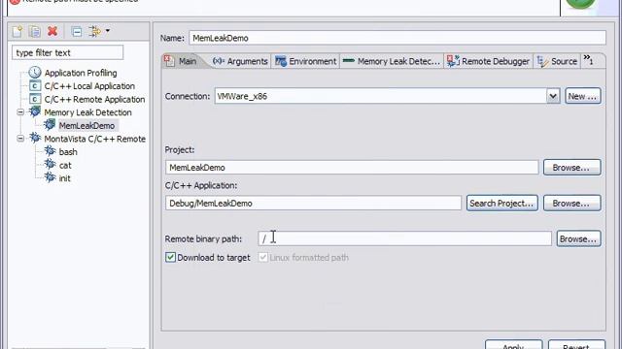Click Browse... beside the C/C++ Application field

point(571,203)
